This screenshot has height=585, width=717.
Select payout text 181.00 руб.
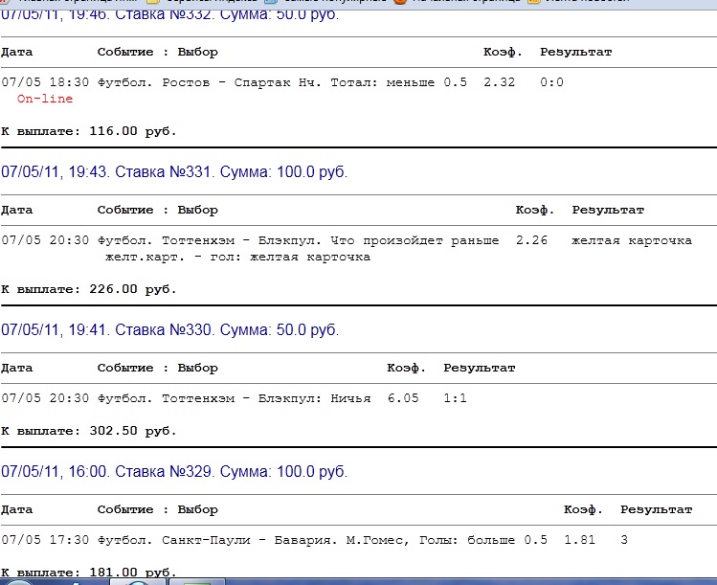click(133, 573)
